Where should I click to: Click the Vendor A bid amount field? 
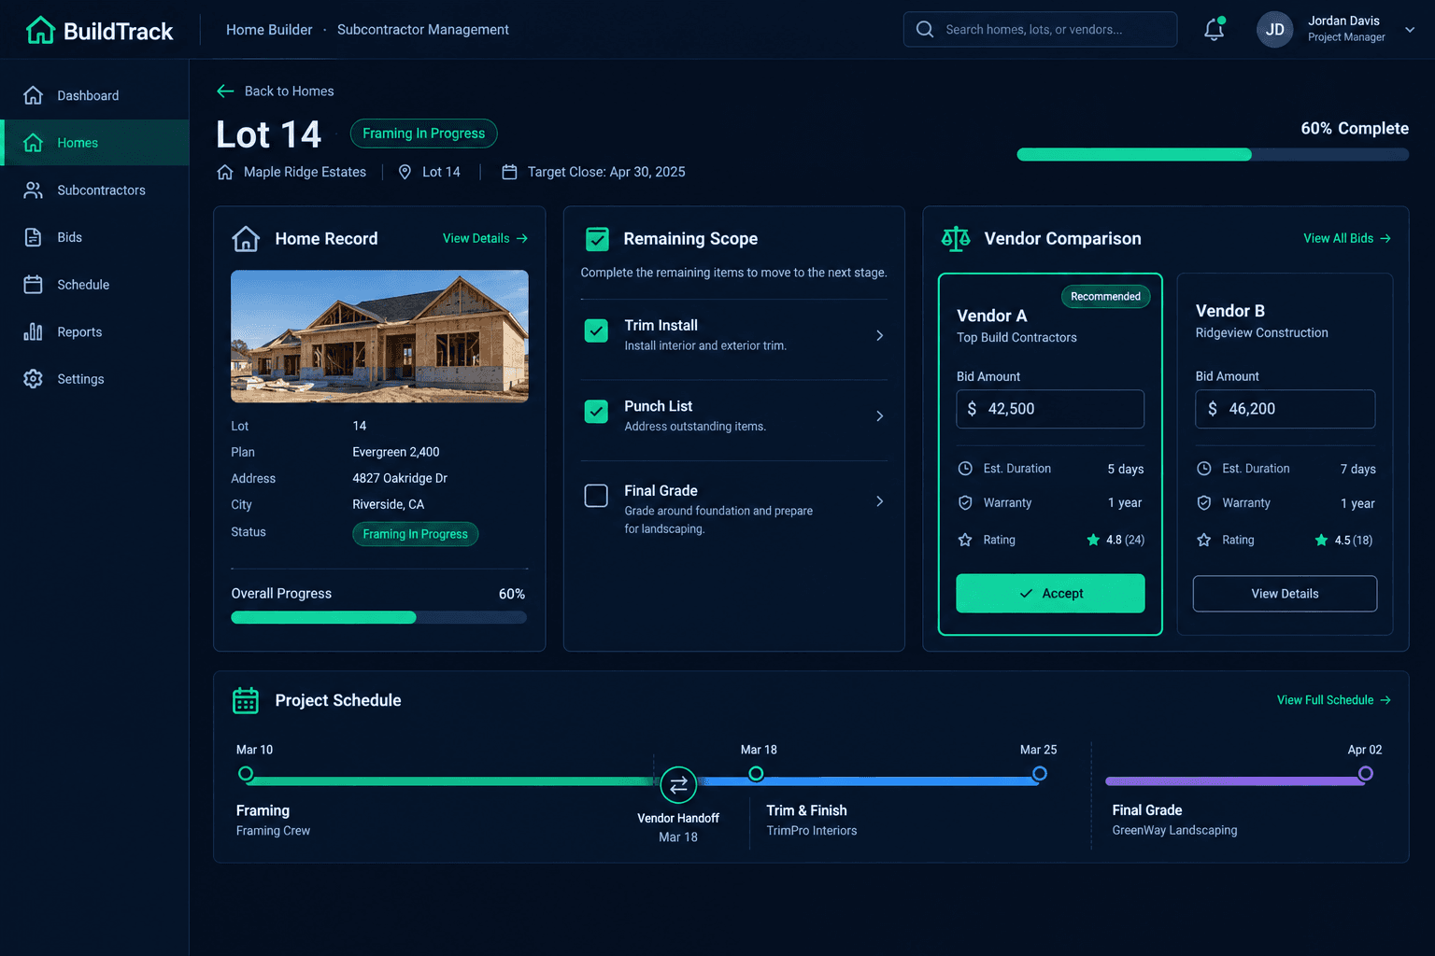[x=1050, y=409]
